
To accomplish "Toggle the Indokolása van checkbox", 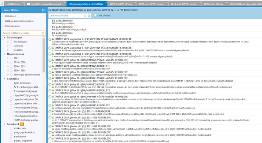I will [x=3, y=26].
